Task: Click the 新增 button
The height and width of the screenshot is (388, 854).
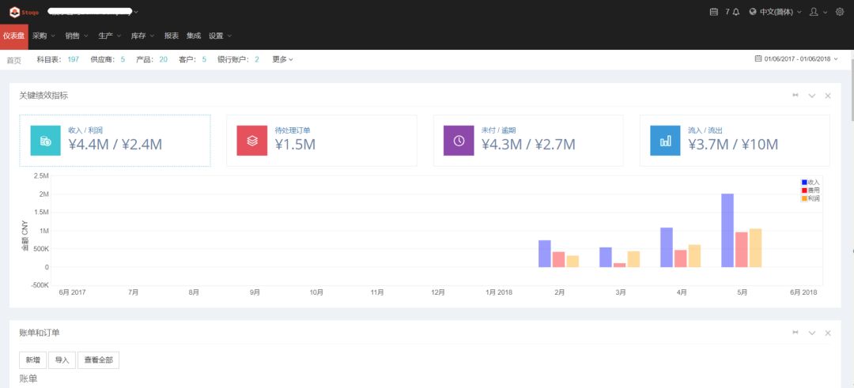Action: tap(33, 360)
